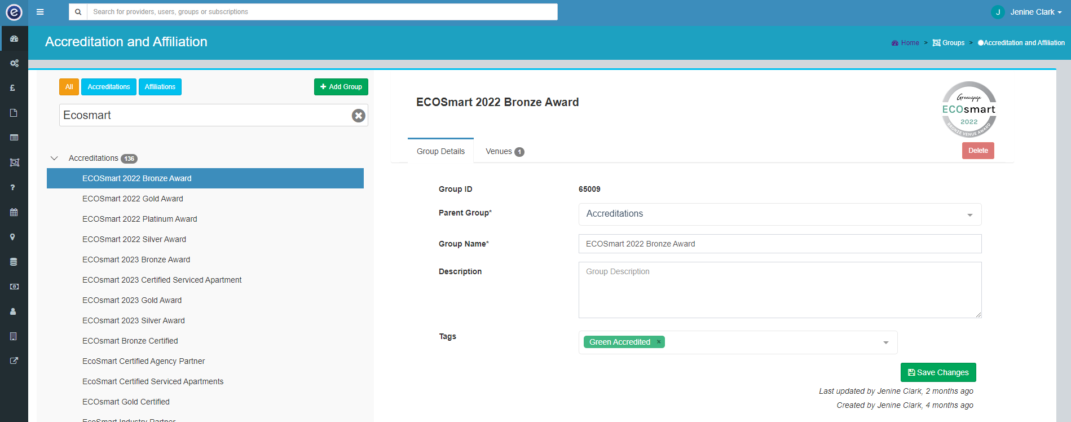Click Save Changes button
This screenshot has height=422, width=1071.
pos(938,372)
